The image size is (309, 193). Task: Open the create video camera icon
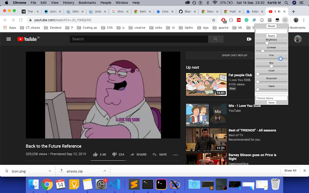click(x=249, y=39)
